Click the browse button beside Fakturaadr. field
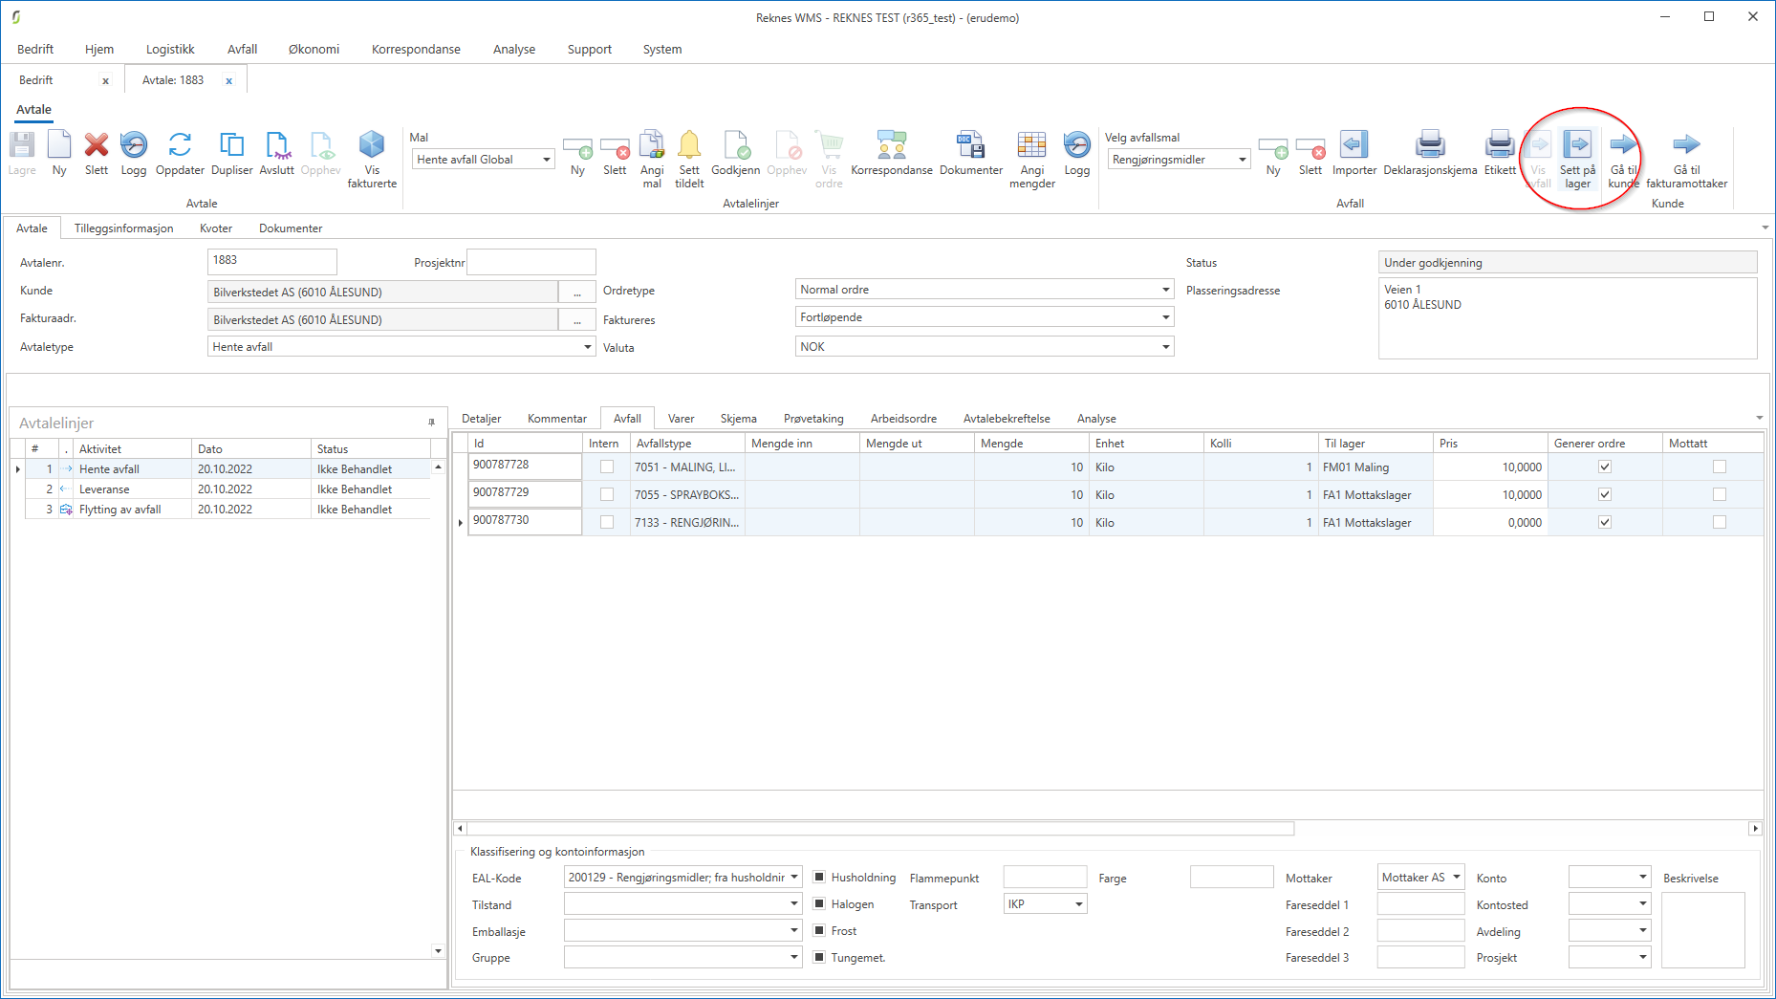 click(x=577, y=320)
